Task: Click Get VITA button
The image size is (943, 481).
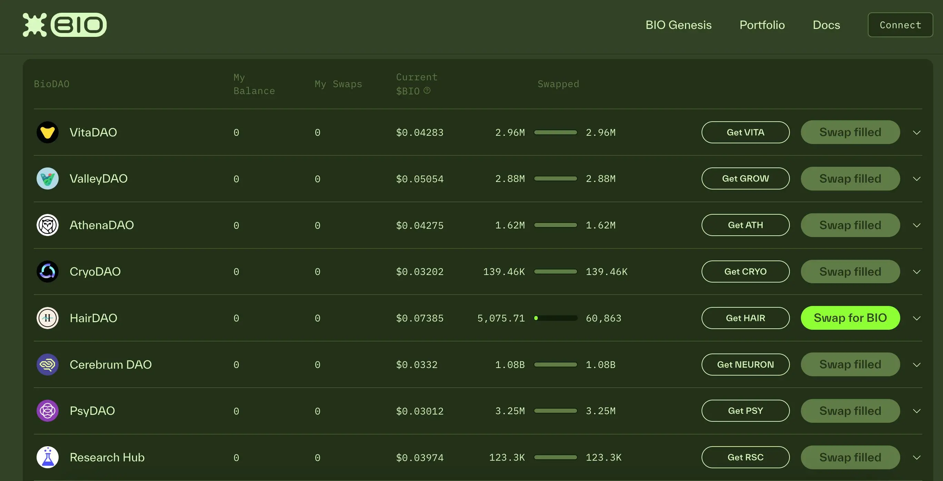Action: [745, 132]
